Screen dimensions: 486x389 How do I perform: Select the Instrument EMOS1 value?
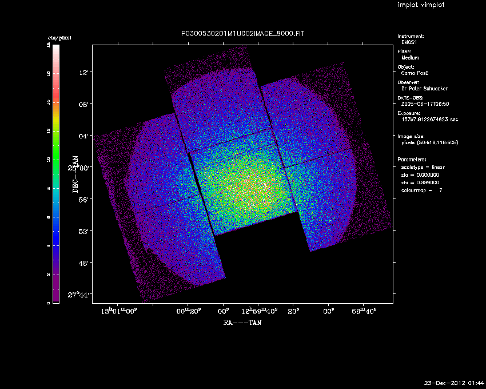(x=409, y=42)
